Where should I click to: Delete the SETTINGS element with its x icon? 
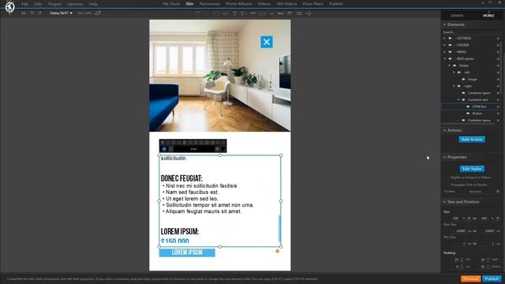click(x=498, y=39)
